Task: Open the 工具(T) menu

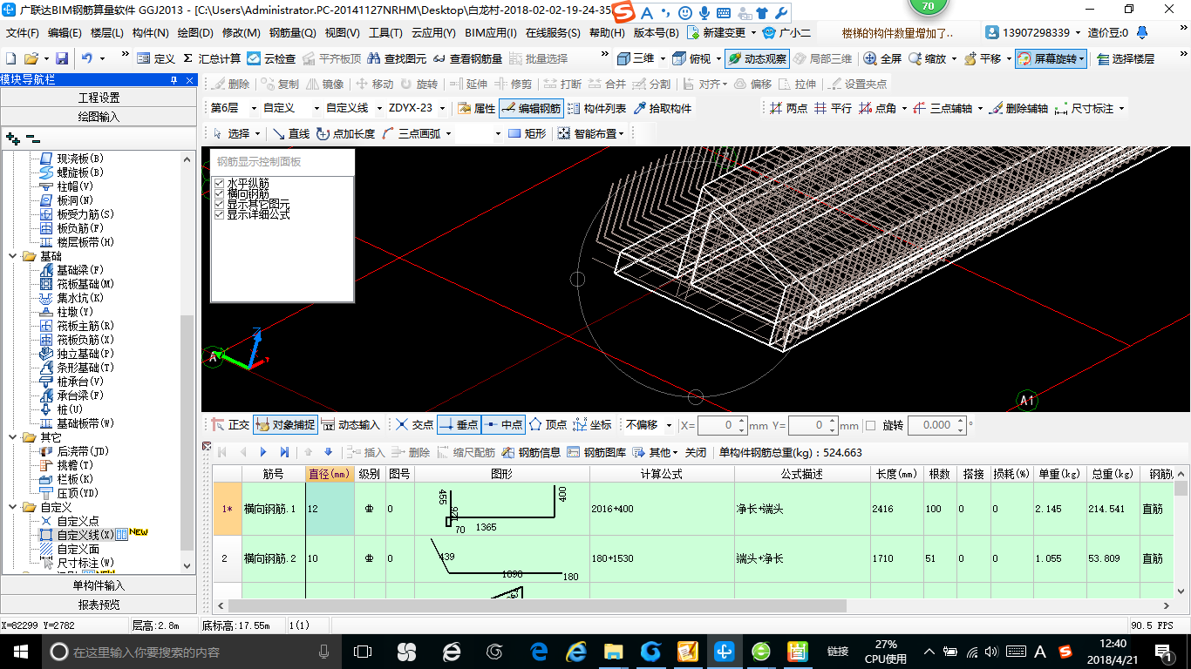Action: pos(385,33)
